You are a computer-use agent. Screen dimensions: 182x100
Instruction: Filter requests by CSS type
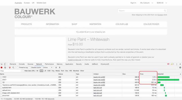click(49, 71)
